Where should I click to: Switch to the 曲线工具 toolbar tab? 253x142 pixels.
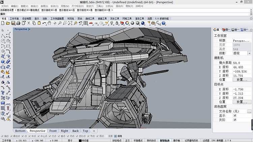[90, 19]
